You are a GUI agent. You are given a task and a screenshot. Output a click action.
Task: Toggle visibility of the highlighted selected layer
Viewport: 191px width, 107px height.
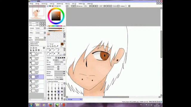tap(30, 76)
